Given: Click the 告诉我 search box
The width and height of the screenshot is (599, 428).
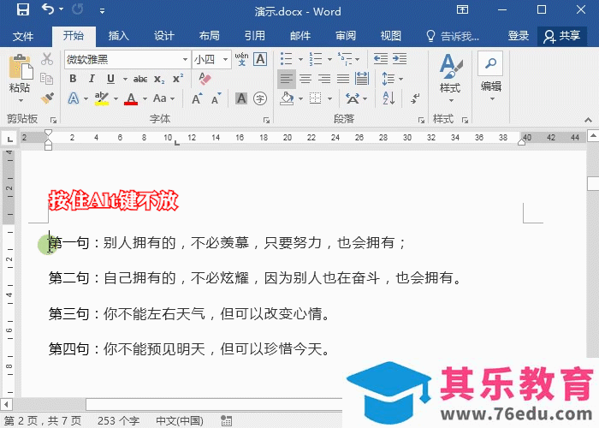Looking at the screenshot, I should point(453,36).
